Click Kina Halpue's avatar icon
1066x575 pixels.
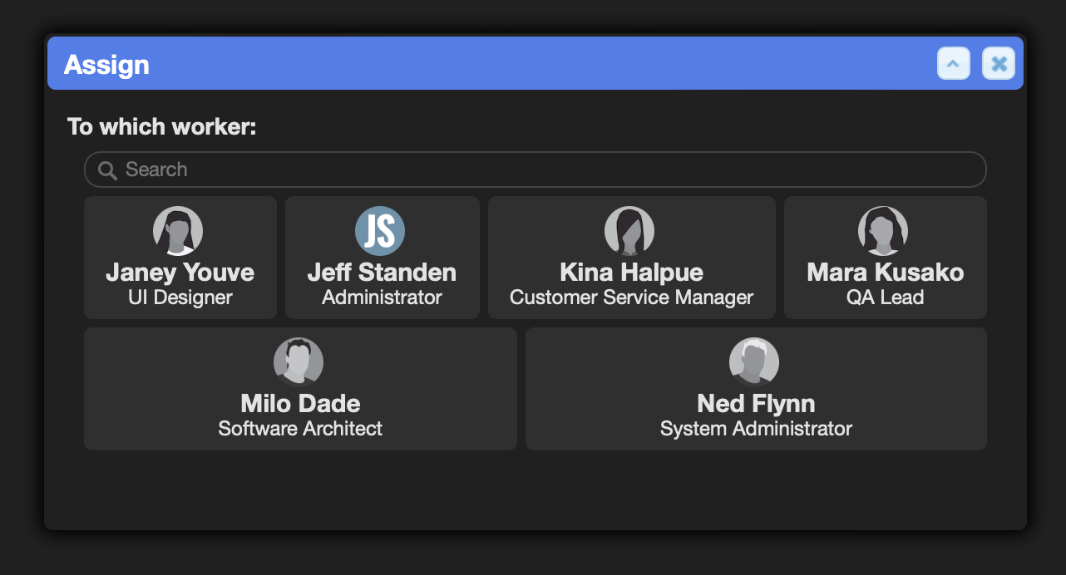(x=629, y=231)
